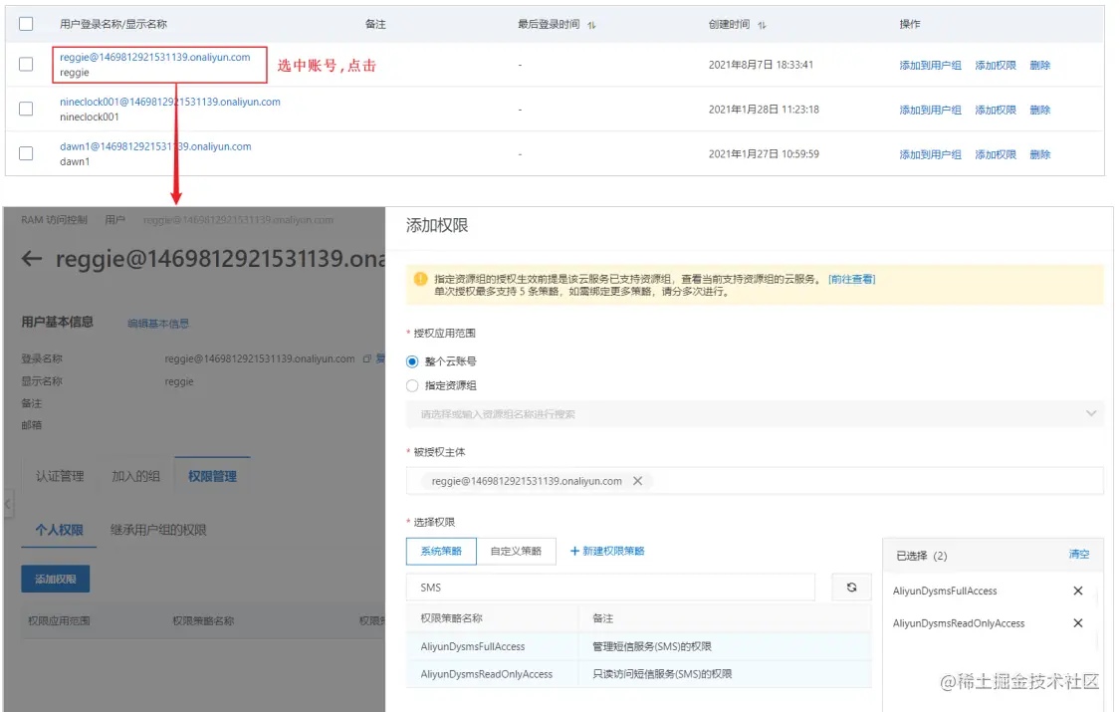Check the box for user nineclock001
This screenshot has height=712, width=1120.
pyautogui.click(x=26, y=109)
